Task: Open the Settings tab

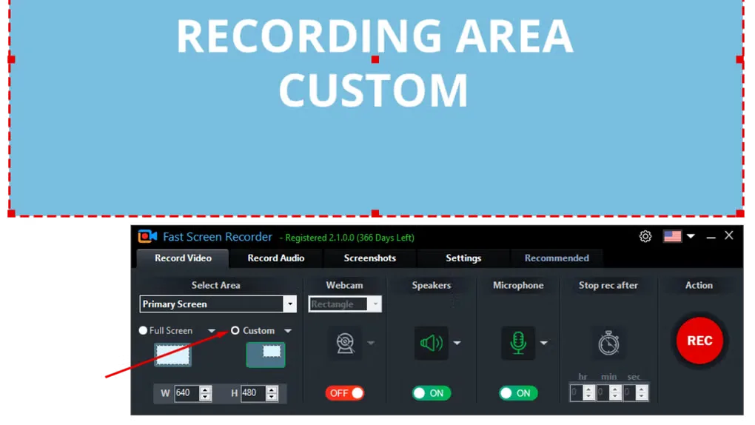Action: coord(463,258)
